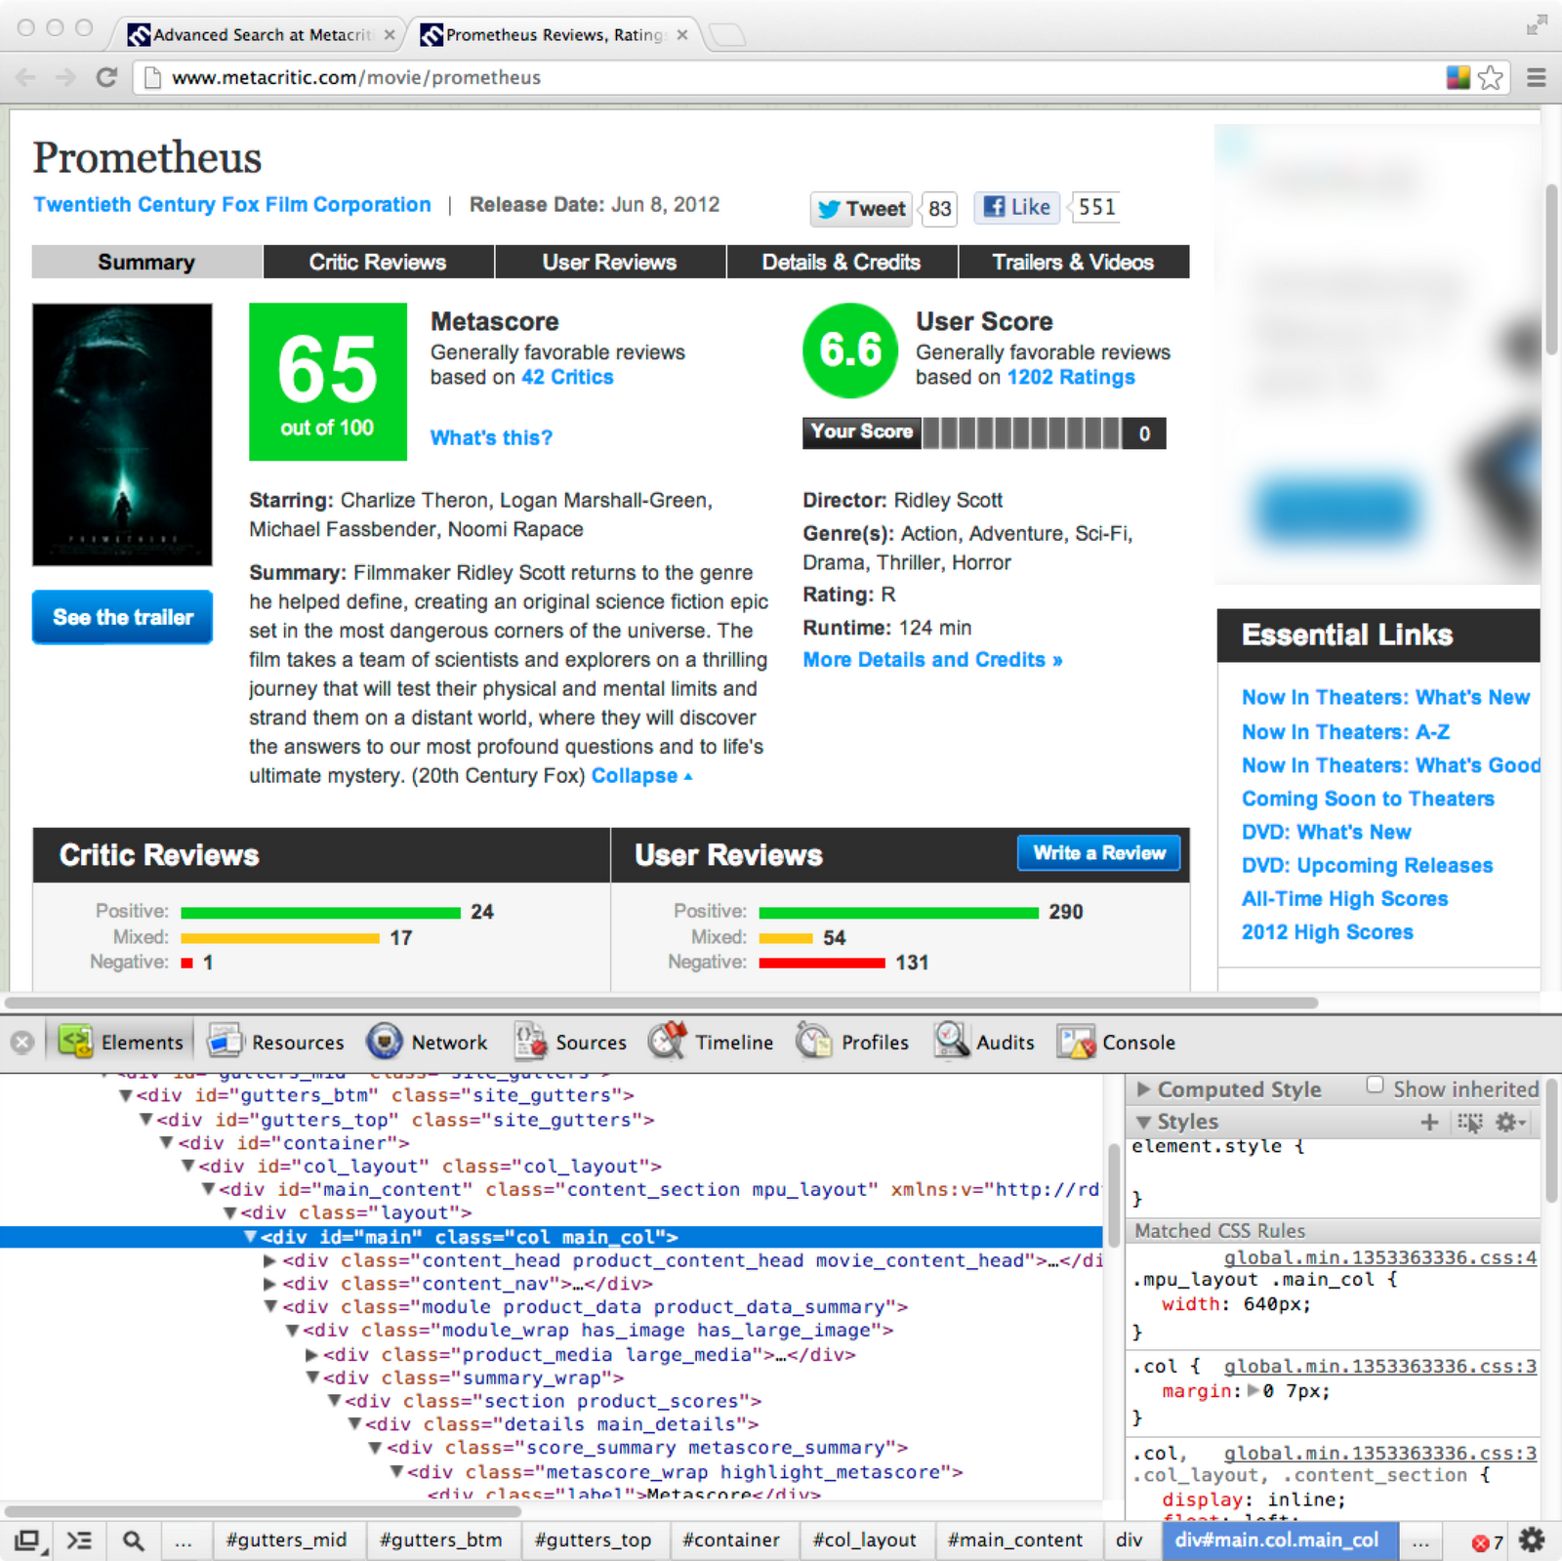Reload the page

pos(106,77)
